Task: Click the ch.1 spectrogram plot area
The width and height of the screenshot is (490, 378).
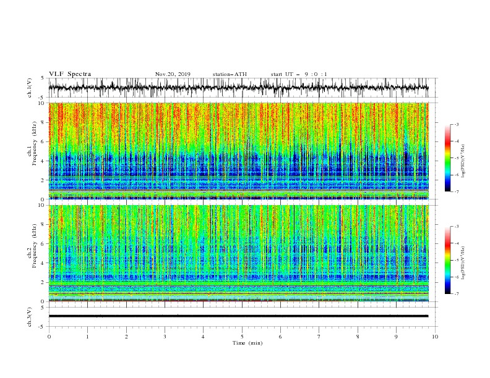Action: (x=238, y=151)
